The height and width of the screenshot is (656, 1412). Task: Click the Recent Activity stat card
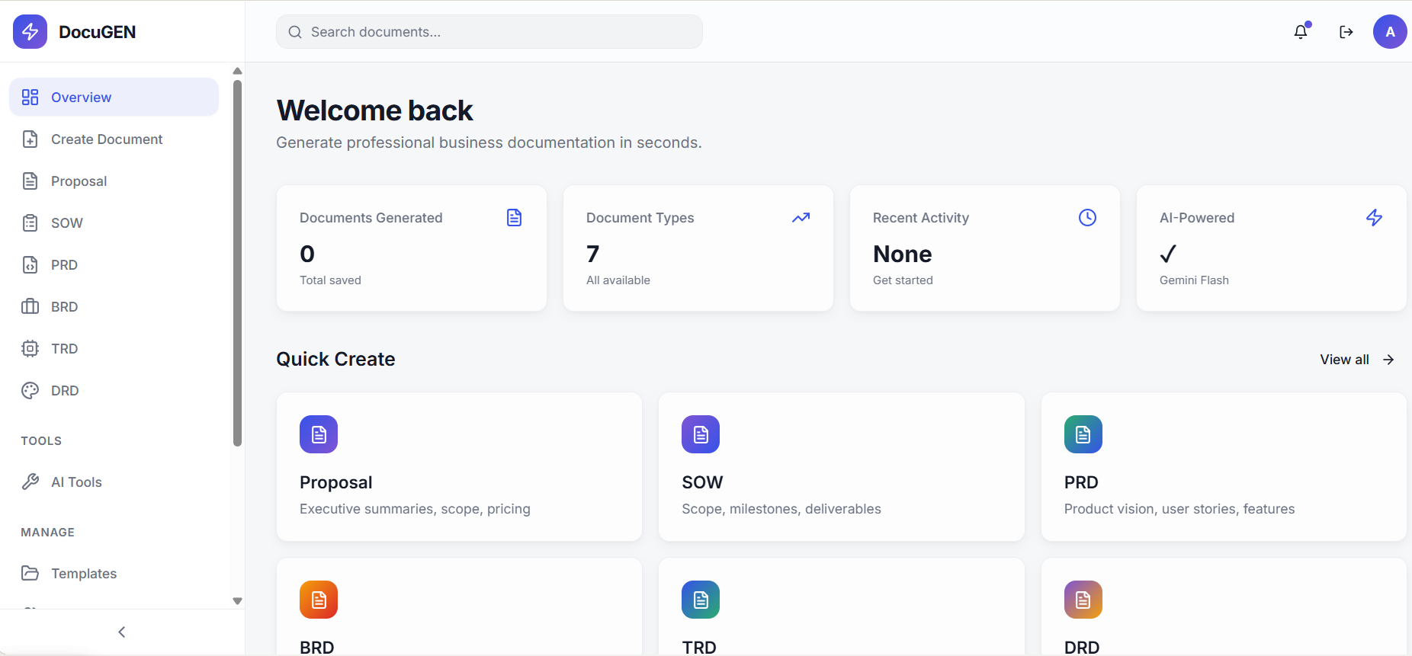(985, 248)
